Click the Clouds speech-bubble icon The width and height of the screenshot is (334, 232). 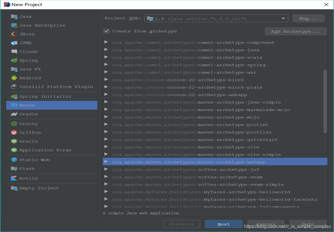14,52
